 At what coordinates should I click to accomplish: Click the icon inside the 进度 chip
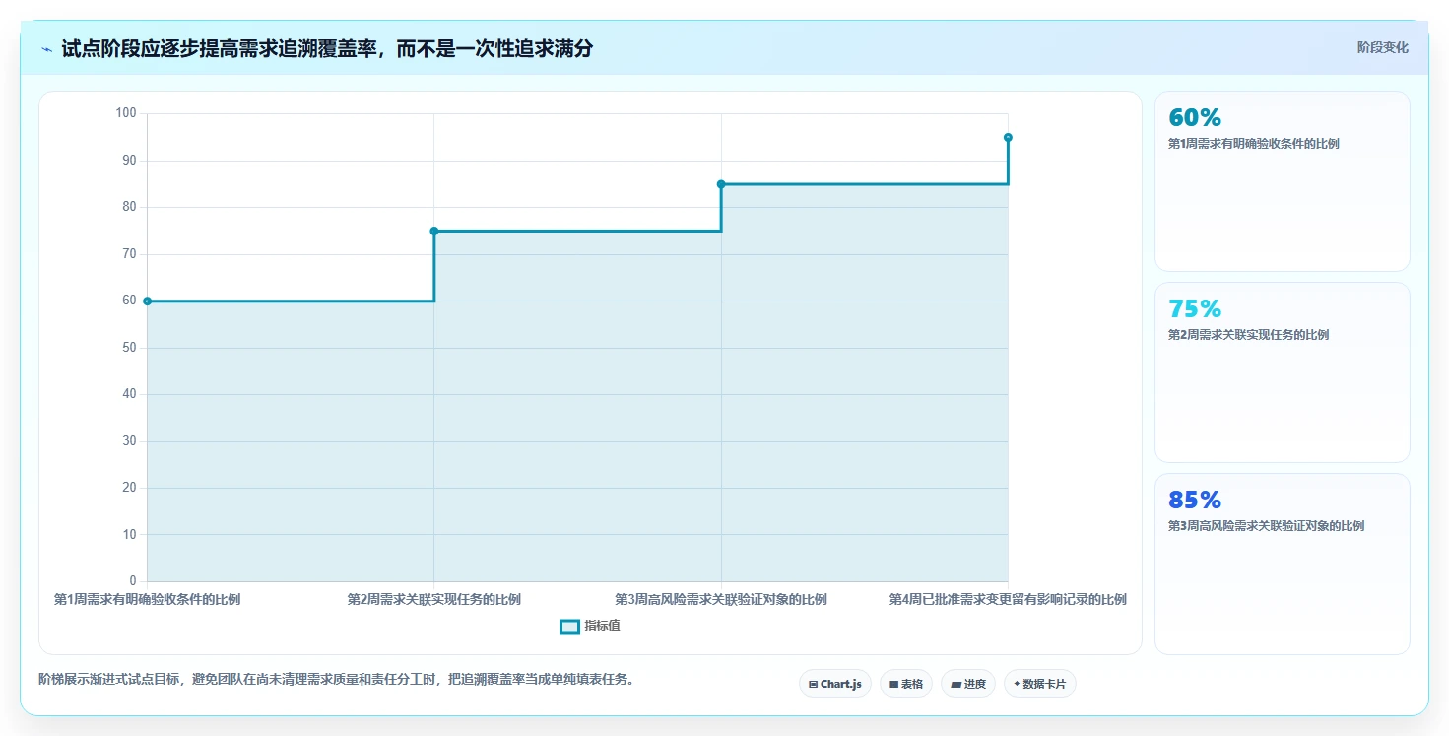pyautogui.click(x=955, y=684)
